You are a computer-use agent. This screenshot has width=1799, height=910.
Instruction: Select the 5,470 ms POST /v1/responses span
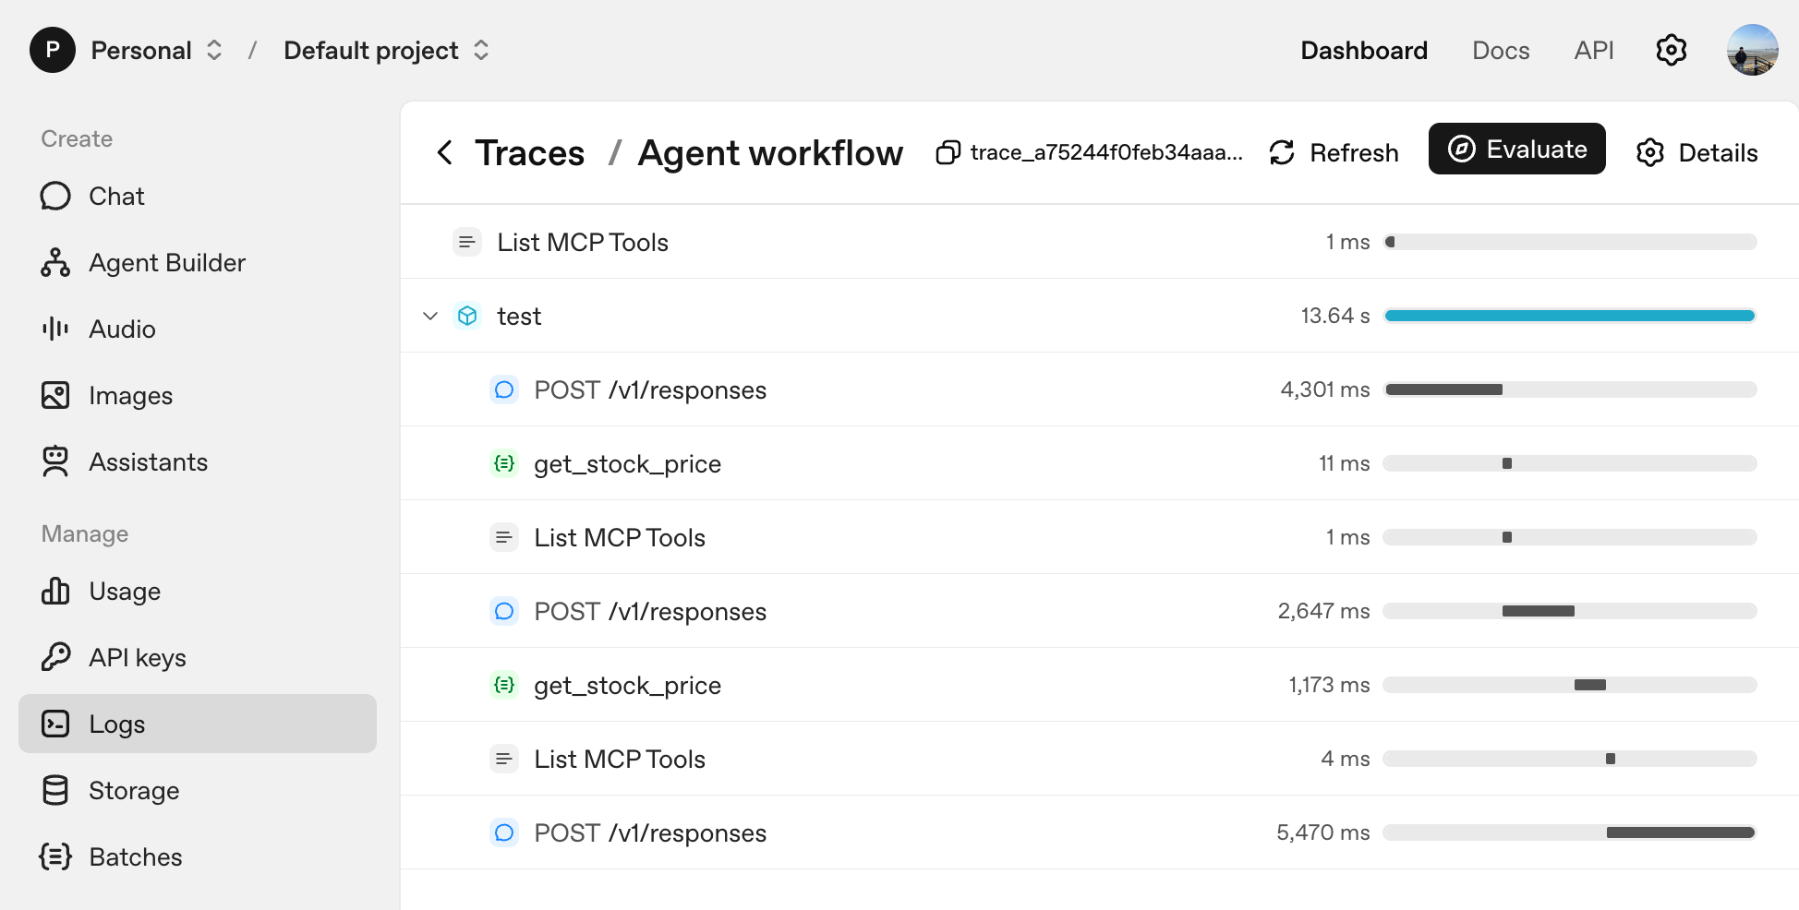(649, 832)
